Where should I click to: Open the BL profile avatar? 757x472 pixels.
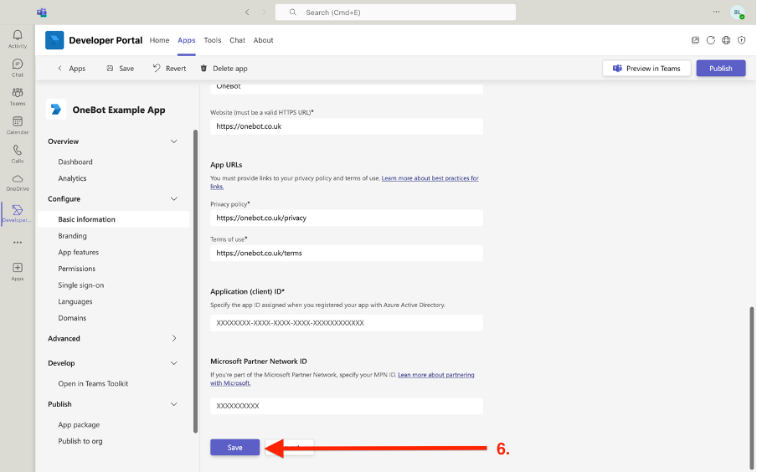[x=737, y=13]
